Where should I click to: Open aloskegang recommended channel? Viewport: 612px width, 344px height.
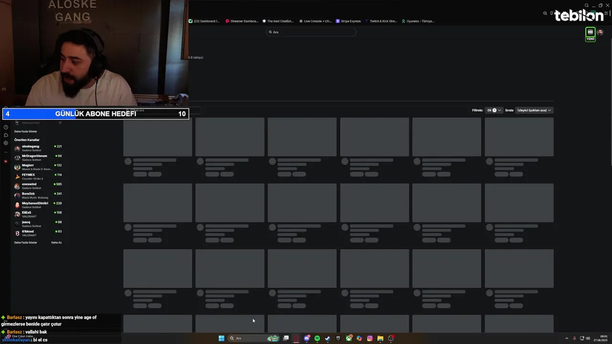(x=38, y=148)
